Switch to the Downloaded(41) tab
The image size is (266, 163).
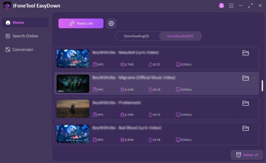pyautogui.click(x=180, y=36)
